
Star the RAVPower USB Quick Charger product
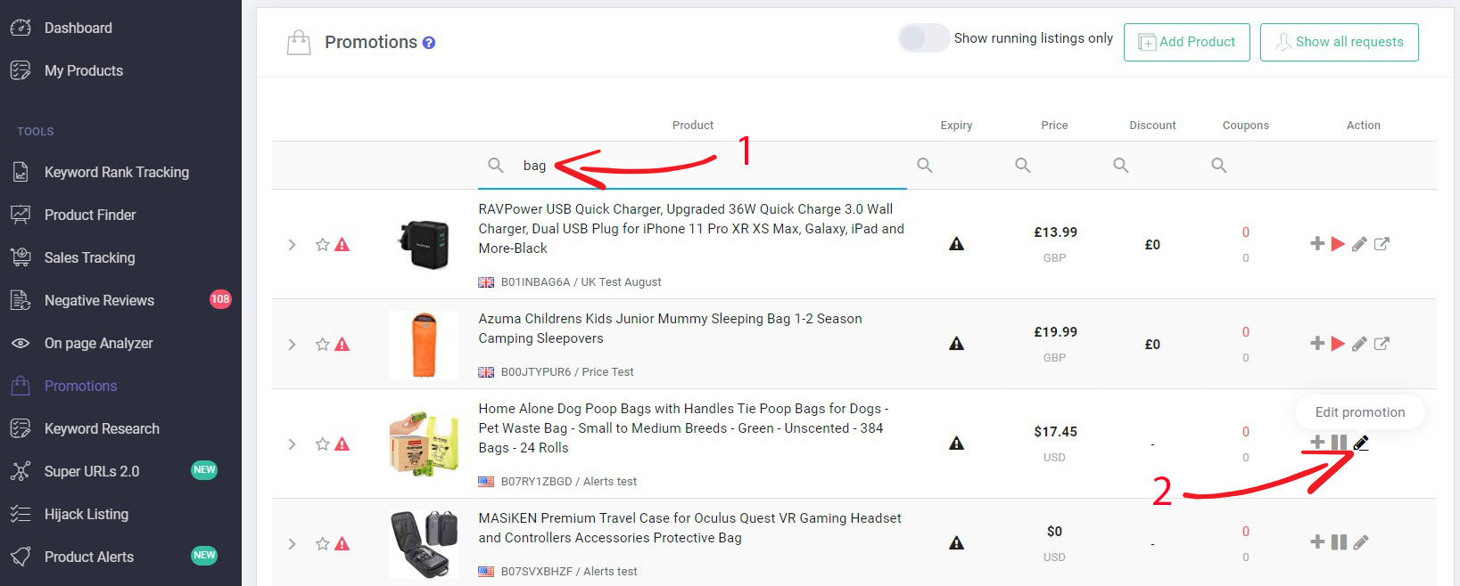pyautogui.click(x=323, y=244)
